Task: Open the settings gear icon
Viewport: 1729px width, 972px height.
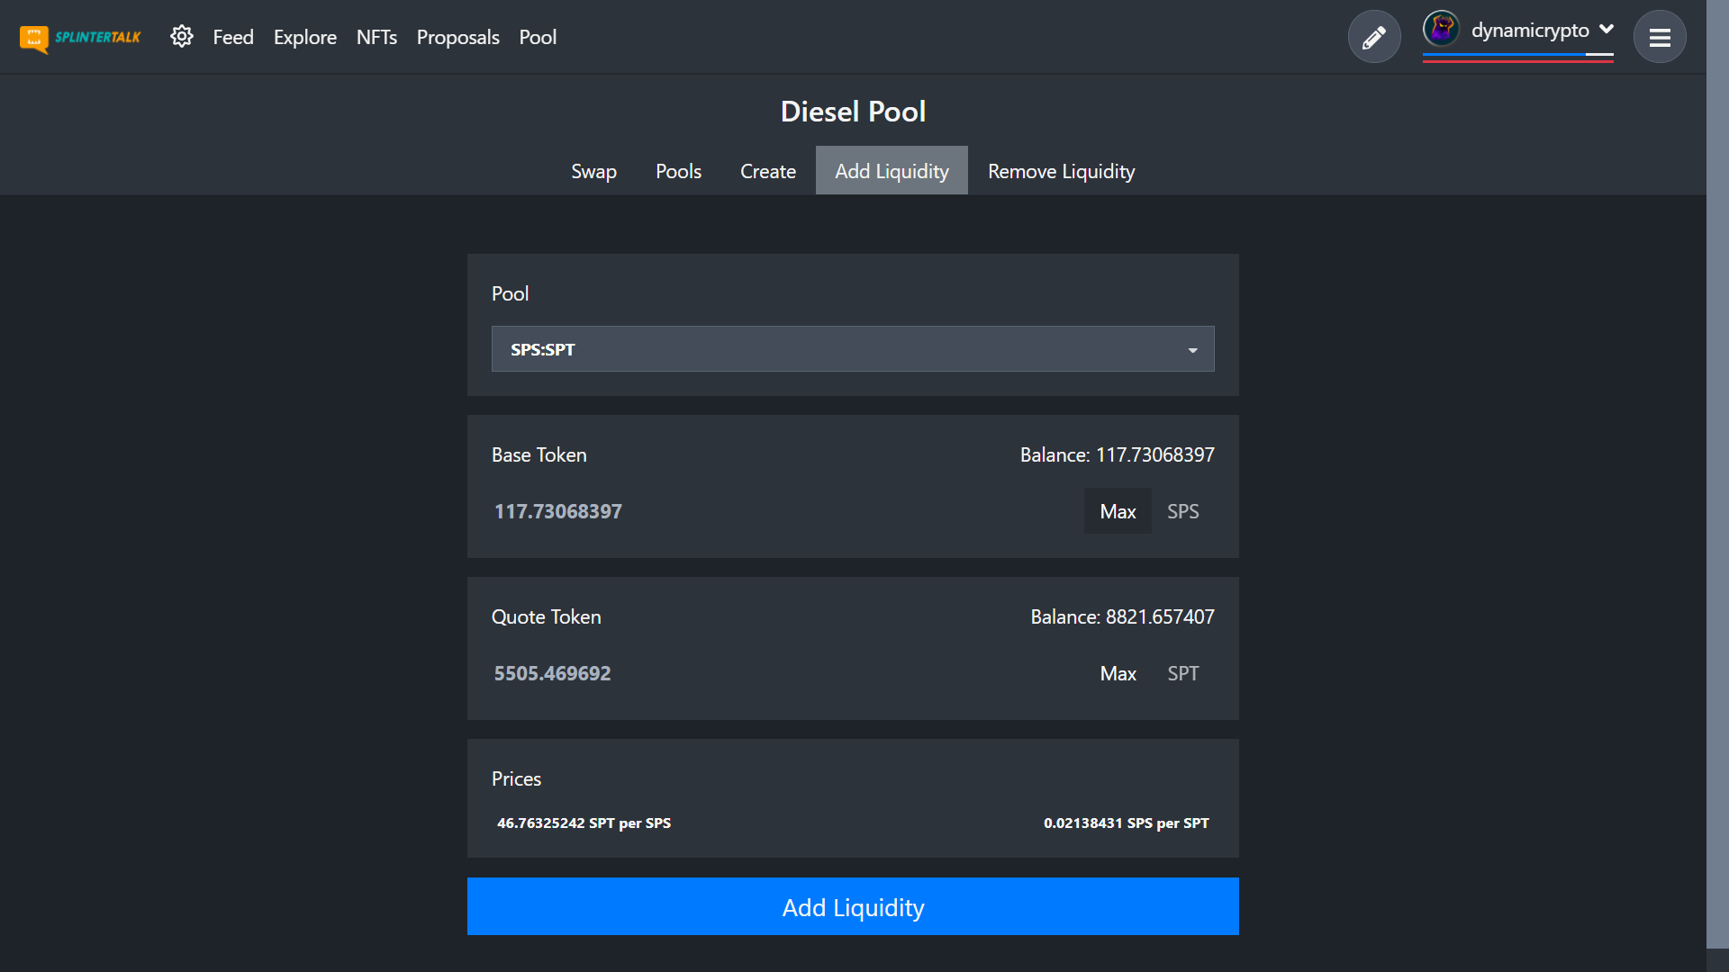Action: pyautogui.click(x=182, y=37)
